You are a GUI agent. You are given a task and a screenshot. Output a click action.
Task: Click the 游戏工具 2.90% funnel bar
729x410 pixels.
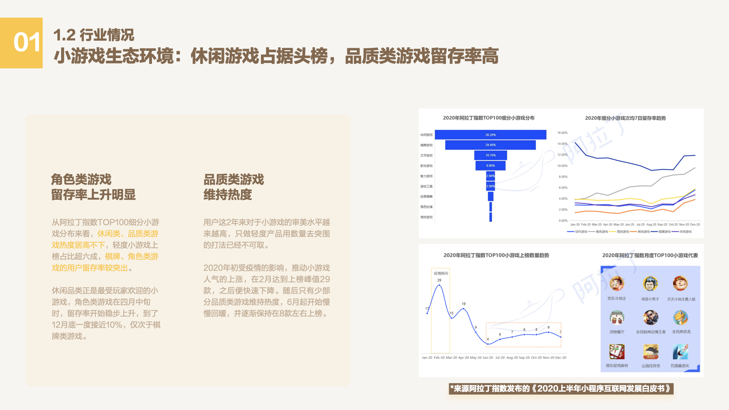(x=491, y=186)
